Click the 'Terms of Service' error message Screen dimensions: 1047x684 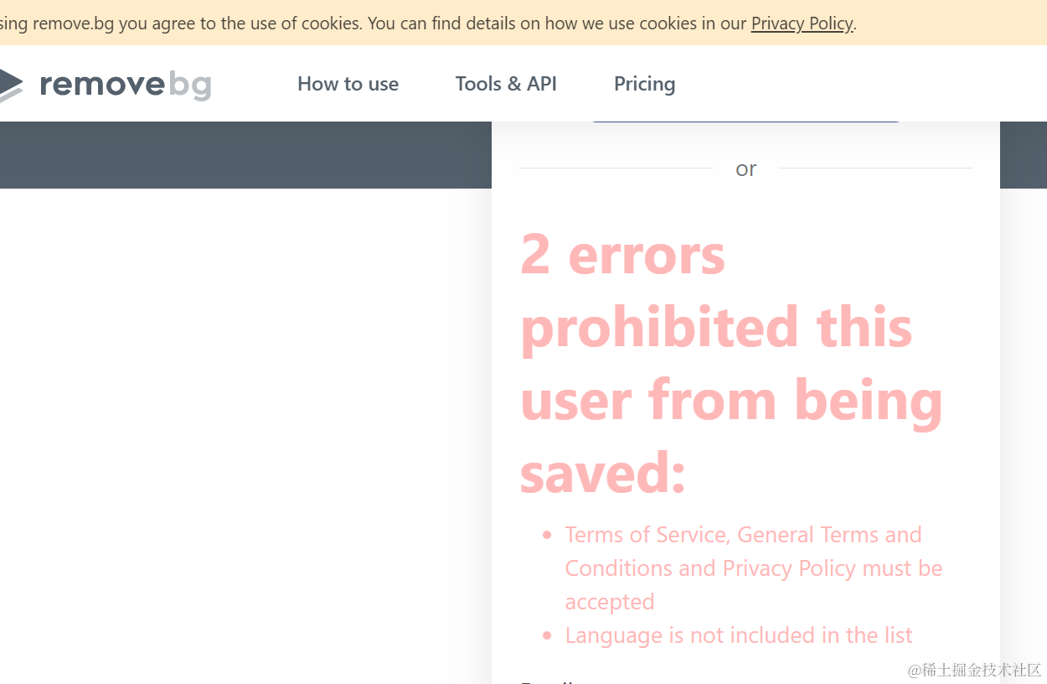[754, 568]
